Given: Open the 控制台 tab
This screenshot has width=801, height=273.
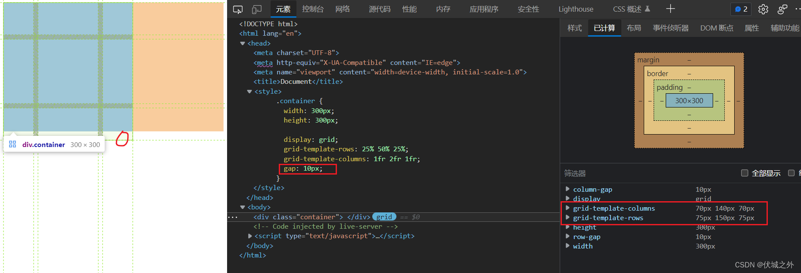Looking at the screenshot, I should tap(313, 9).
